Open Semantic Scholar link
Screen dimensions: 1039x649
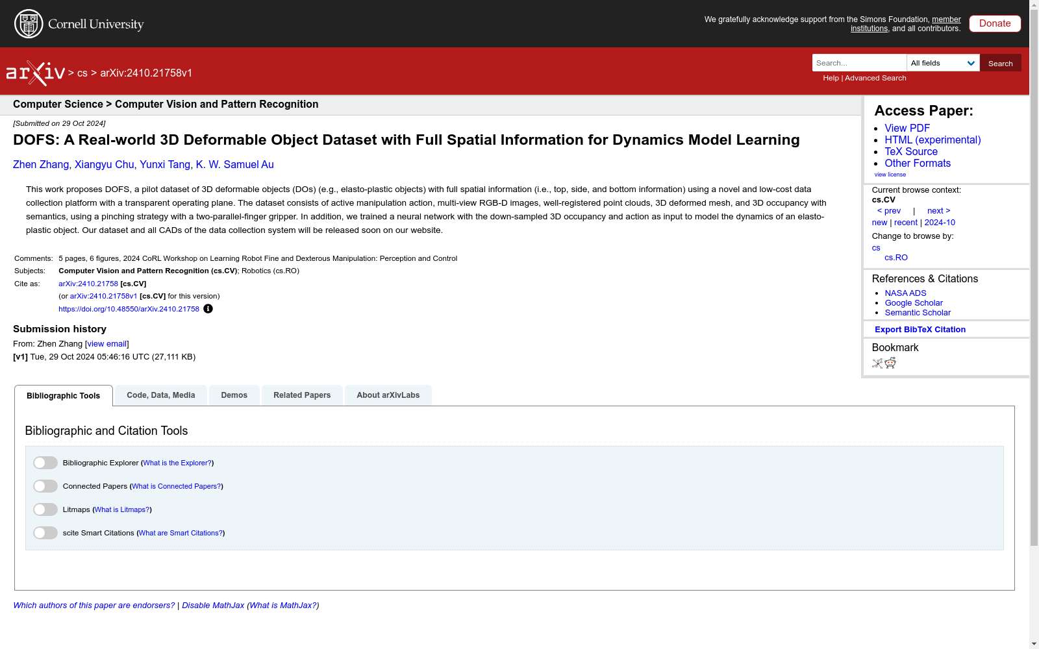(x=918, y=313)
